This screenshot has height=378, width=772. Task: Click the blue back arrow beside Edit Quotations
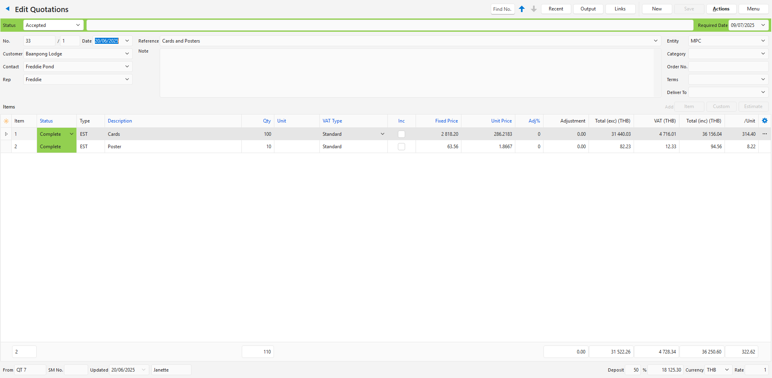click(x=7, y=9)
